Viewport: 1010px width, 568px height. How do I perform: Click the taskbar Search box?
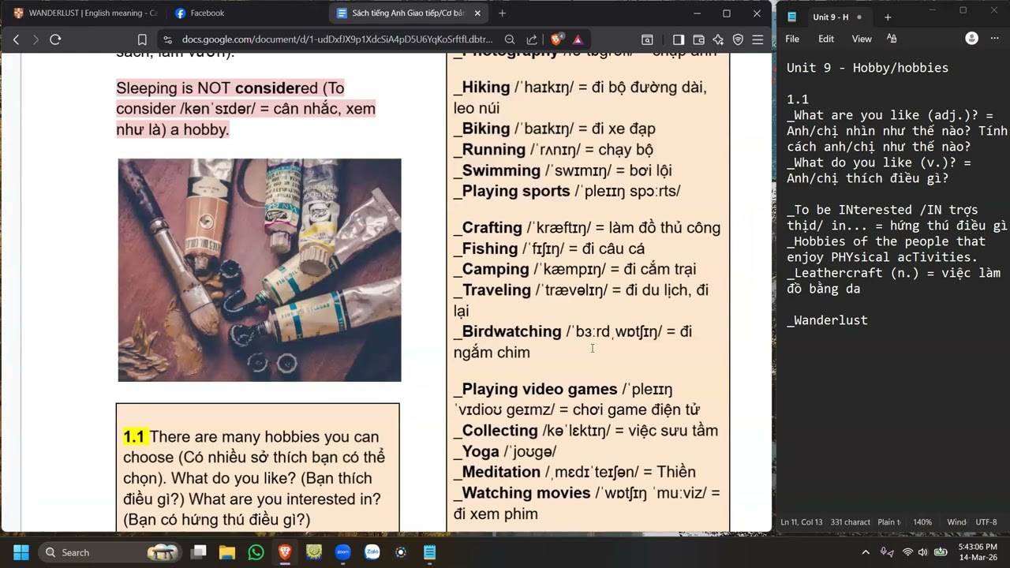[110, 552]
